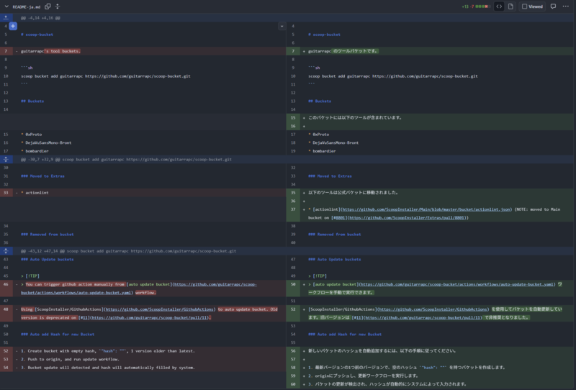
Task: Click the blue plus add-comment button on line 4
Action: tap(13, 26)
